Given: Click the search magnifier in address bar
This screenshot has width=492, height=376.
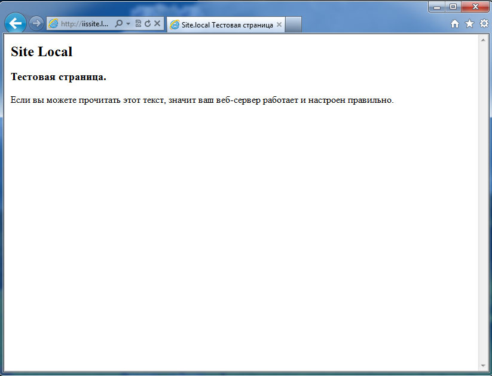Looking at the screenshot, I should click(118, 23).
